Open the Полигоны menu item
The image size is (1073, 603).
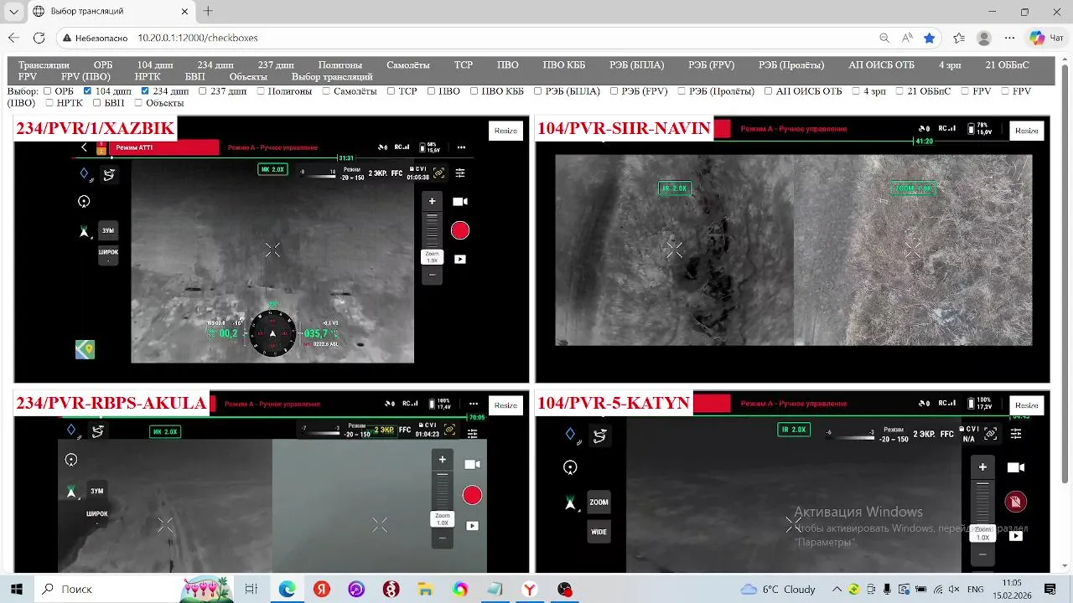click(340, 64)
